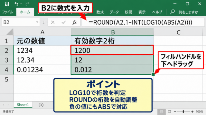The image size is (206, 115).
Task: Zoom out with minus button
Action: point(175,111)
